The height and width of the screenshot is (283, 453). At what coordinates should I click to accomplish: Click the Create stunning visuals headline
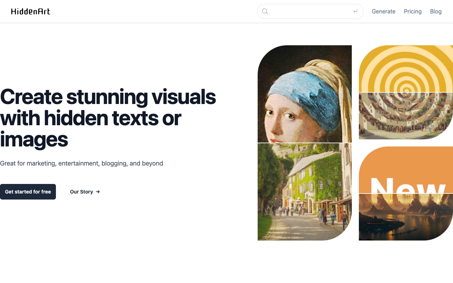108,118
